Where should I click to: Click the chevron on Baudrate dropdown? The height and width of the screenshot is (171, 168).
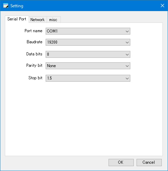pos(127,43)
